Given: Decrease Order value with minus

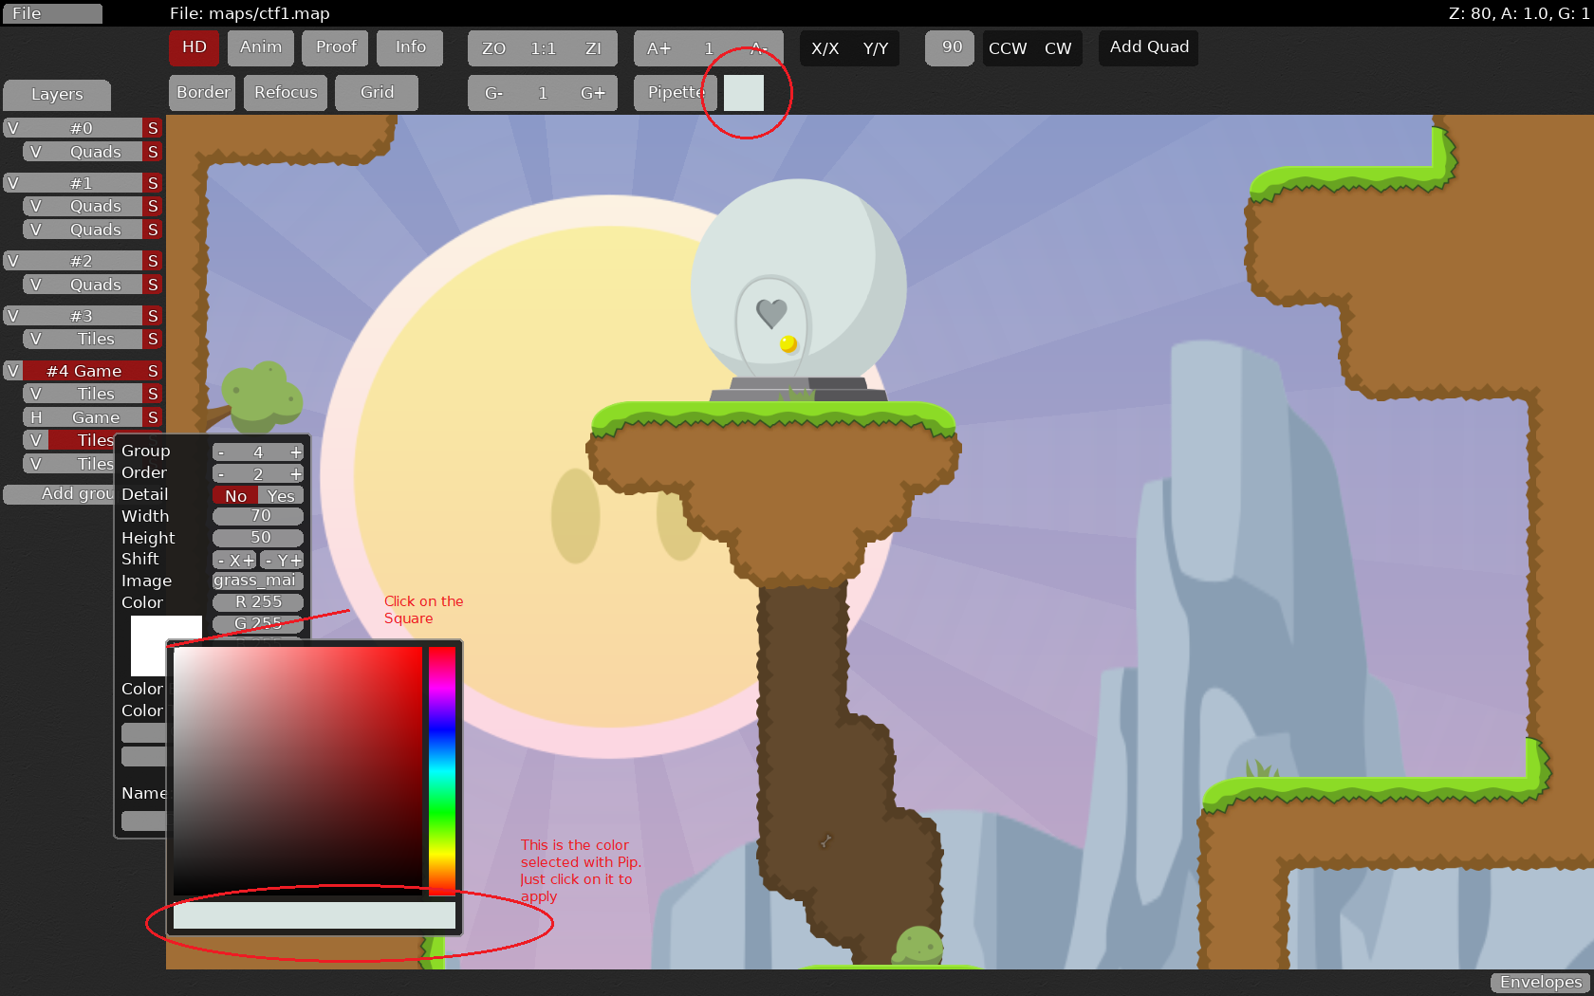Looking at the screenshot, I should point(221,474).
